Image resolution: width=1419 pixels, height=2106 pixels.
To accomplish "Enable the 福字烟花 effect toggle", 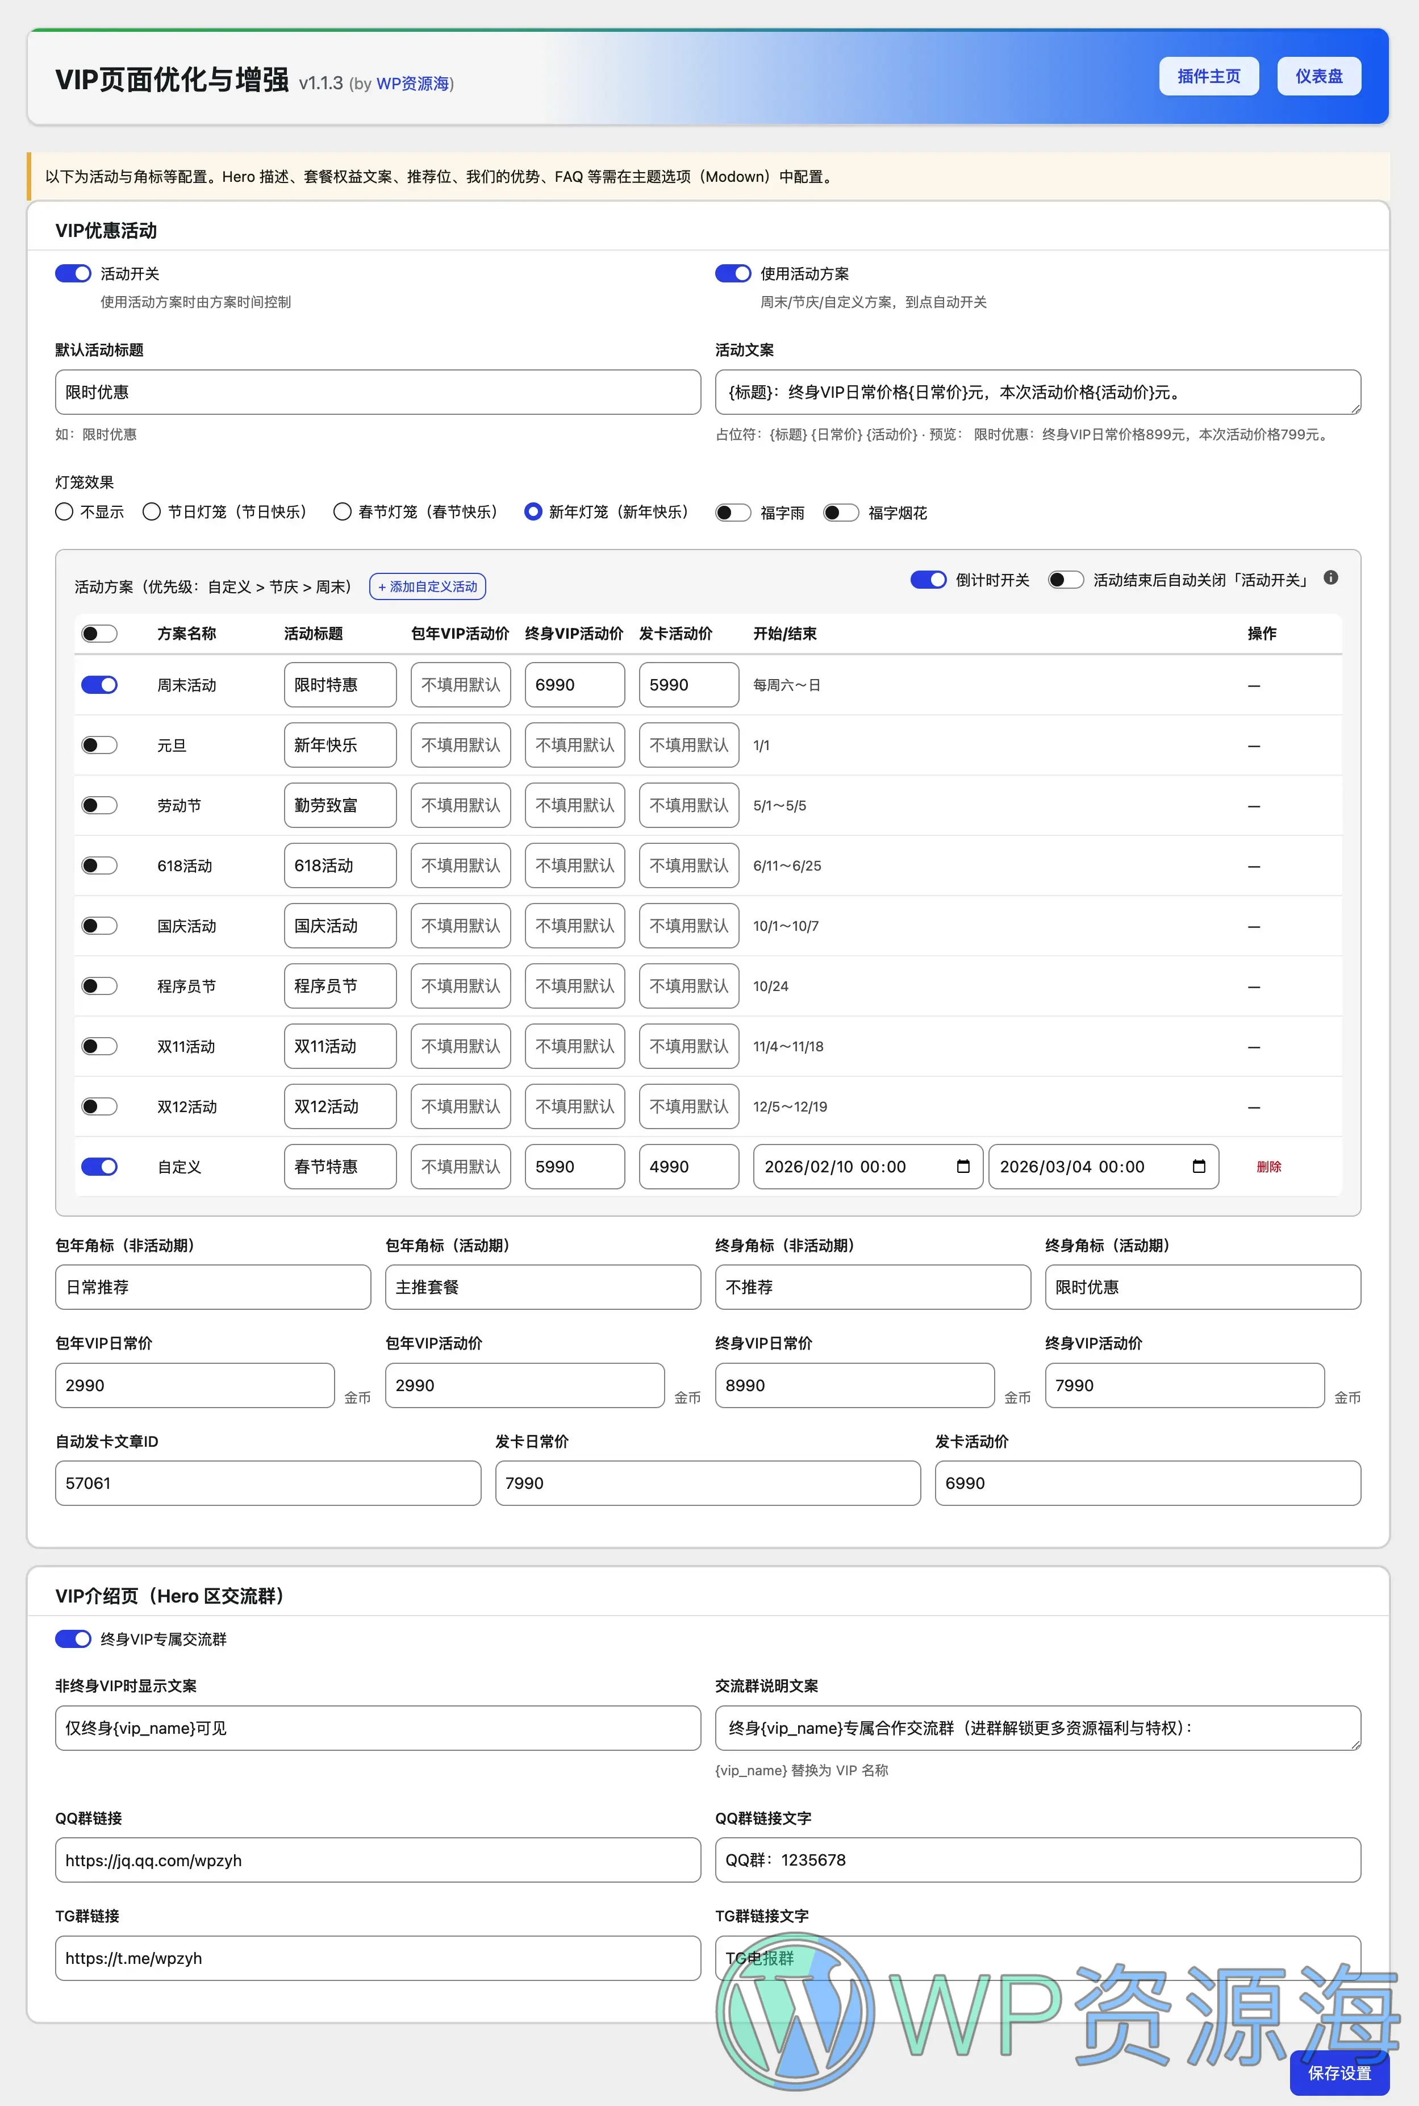I will pyautogui.click(x=841, y=512).
